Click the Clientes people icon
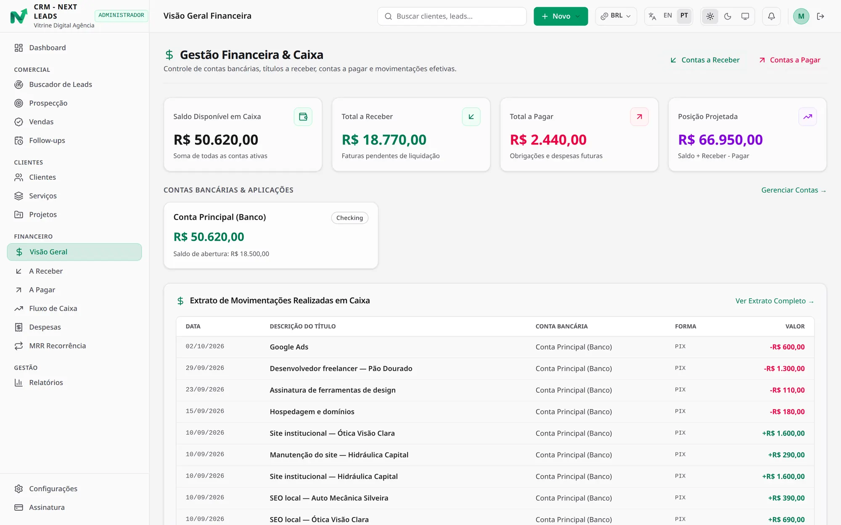841x525 pixels. [x=19, y=177]
